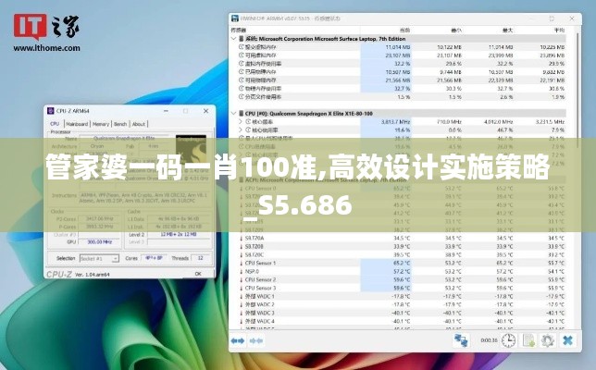This screenshot has height=370, width=596.
Task: Click the 11,014 MB current value cell
Action: [398, 47]
